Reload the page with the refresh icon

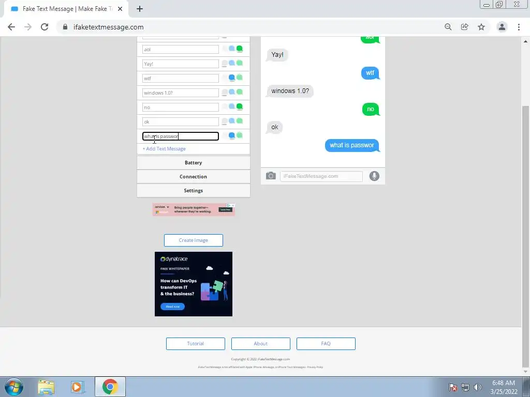click(x=45, y=27)
